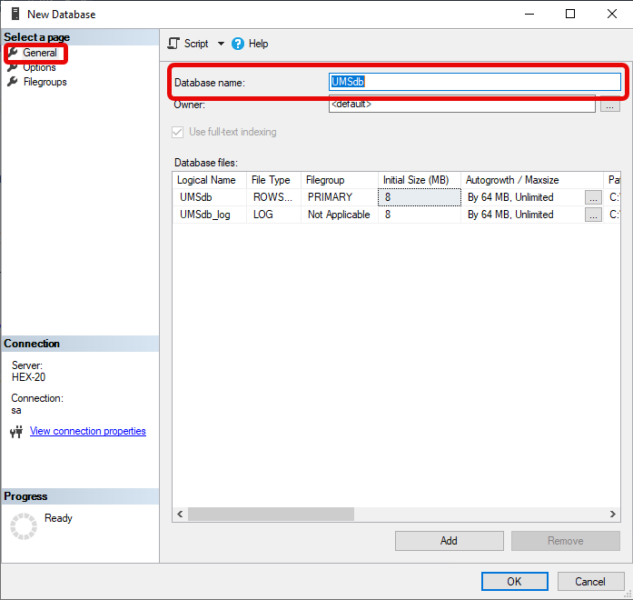Click the Add button
This screenshot has height=600, width=633.
pyautogui.click(x=449, y=541)
